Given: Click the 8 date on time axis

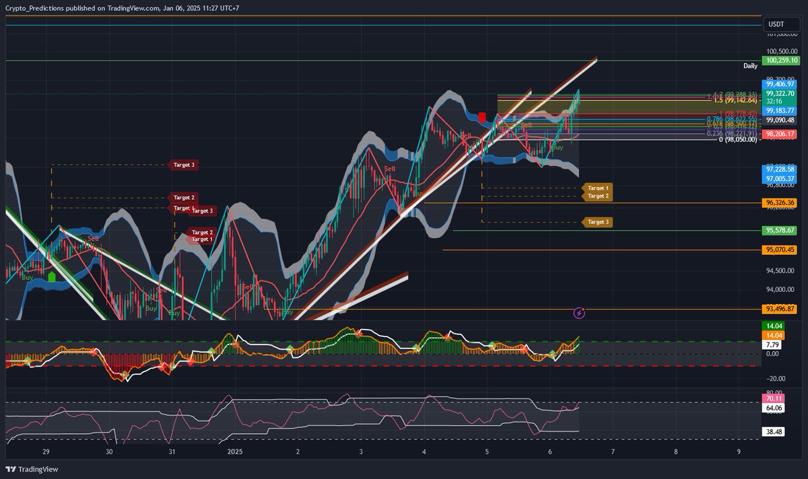Looking at the screenshot, I should click(675, 452).
